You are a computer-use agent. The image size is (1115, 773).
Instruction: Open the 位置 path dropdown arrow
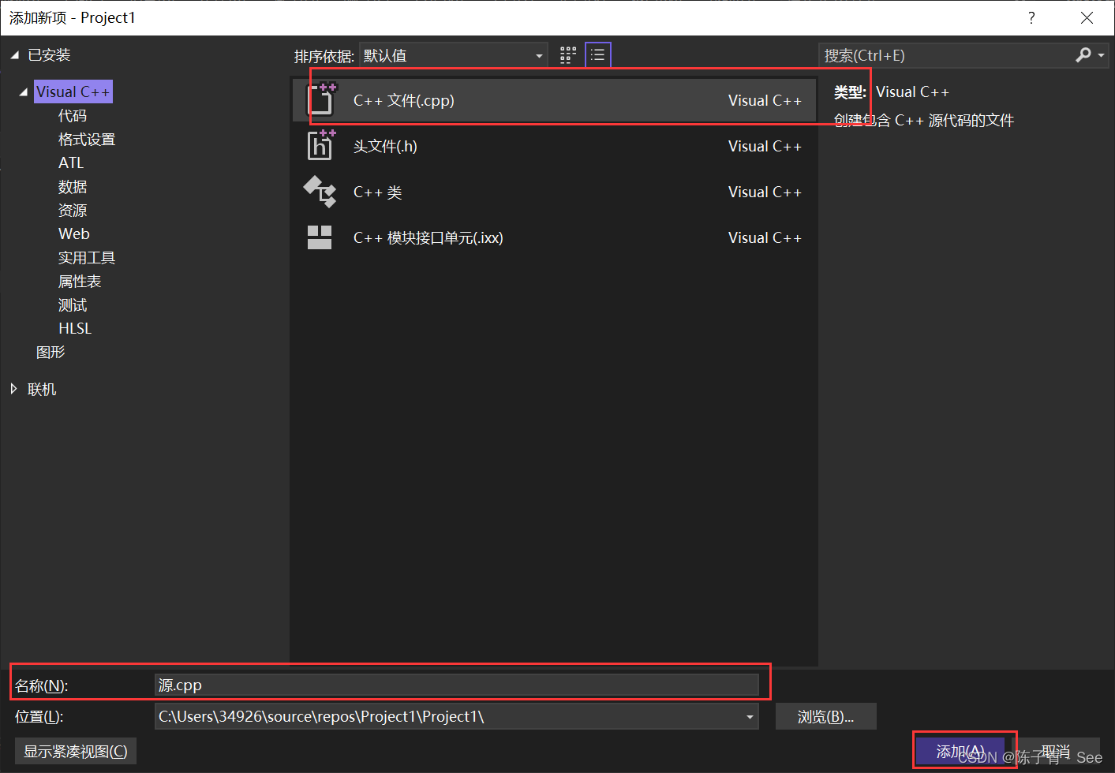pyautogui.click(x=749, y=717)
